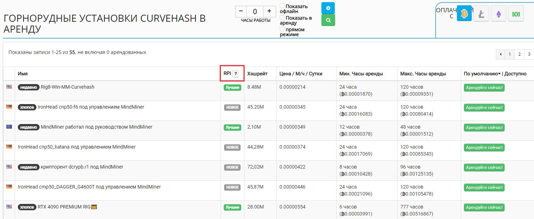Open 'IronHead cmp50_DAGGER_G4600T' rig link
Screen dimensions: 534x219
[89, 187]
